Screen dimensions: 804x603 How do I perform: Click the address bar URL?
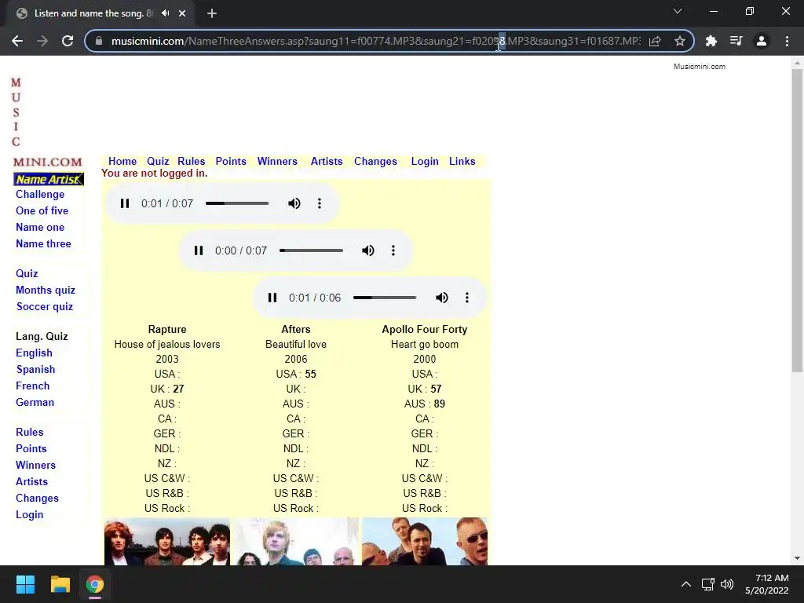pyautogui.click(x=375, y=41)
